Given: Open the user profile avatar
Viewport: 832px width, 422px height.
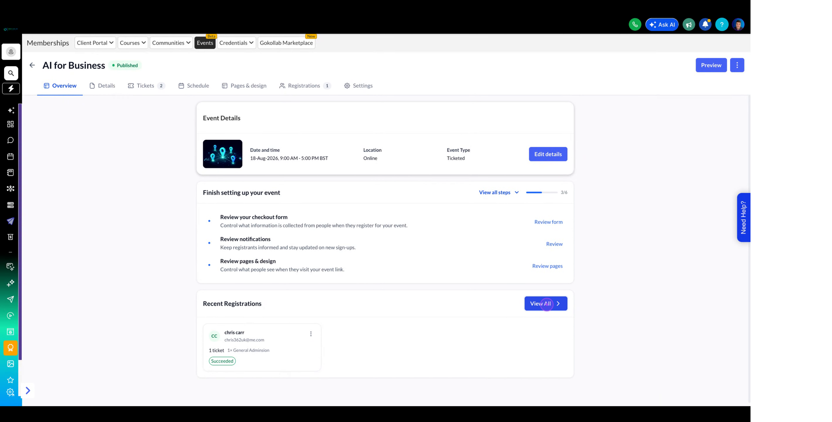Looking at the screenshot, I should pos(738,25).
